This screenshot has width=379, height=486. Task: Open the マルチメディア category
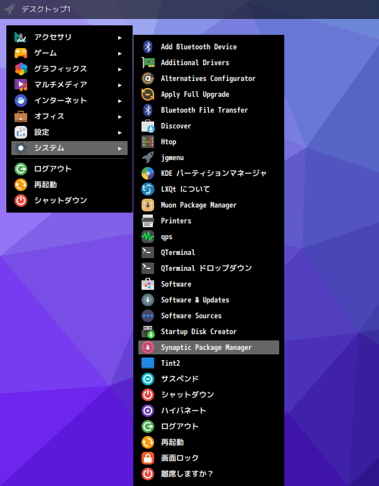pos(69,85)
